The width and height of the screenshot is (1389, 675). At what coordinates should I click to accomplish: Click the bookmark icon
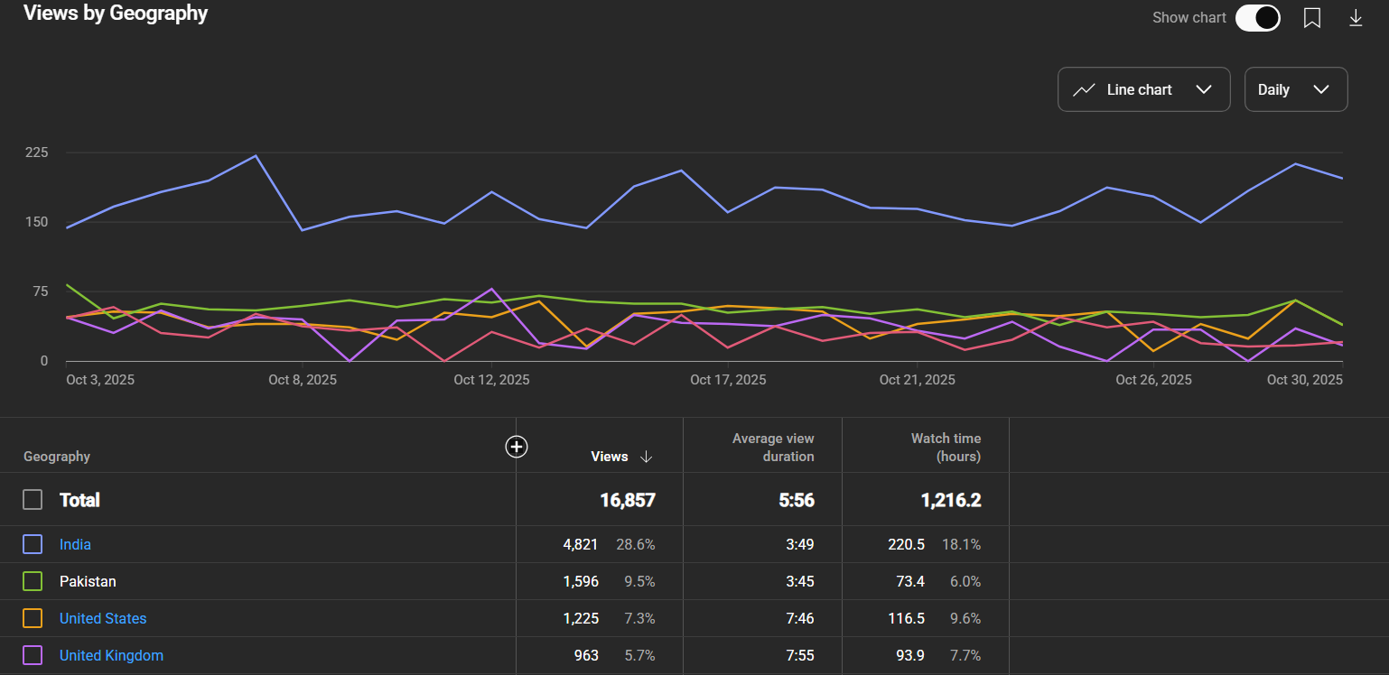pyautogui.click(x=1312, y=18)
